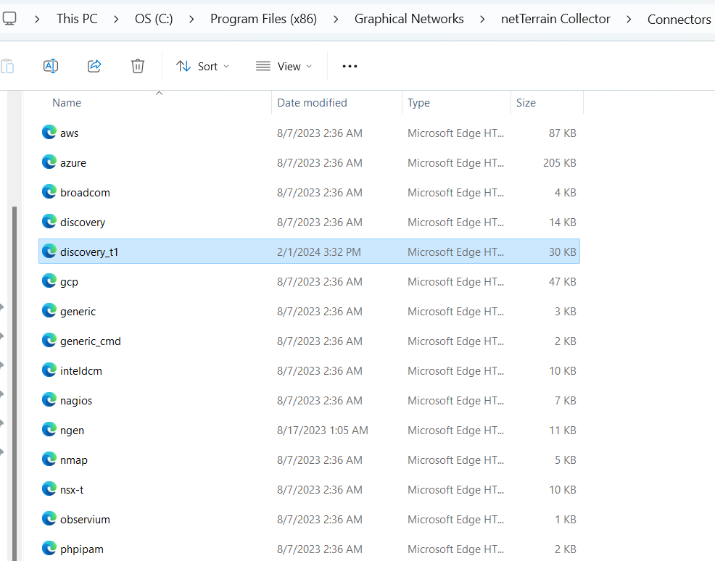Click the Size column header
Image resolution: width=715 pixels, height=561 pixels.
(x=526, y=103)
